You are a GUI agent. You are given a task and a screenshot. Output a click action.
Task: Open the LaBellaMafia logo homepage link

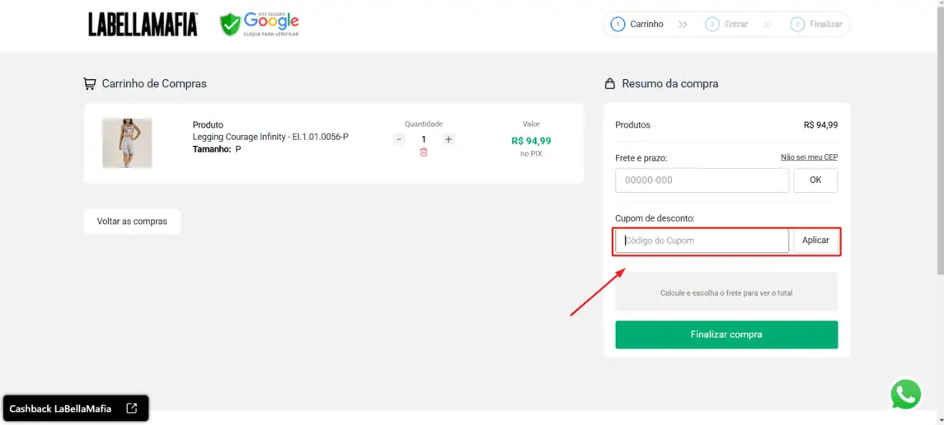(143, 24)
